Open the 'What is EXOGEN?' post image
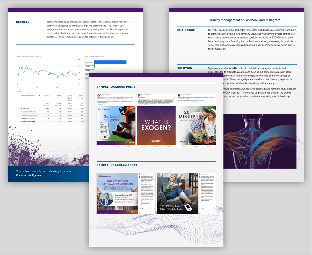The image size is (312, 255). [156, 125]
